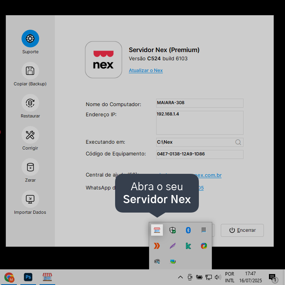Click the Nome do Computador field MAIARA-308
The width and height of the screenshot is (285, 285).
[200, 103]
